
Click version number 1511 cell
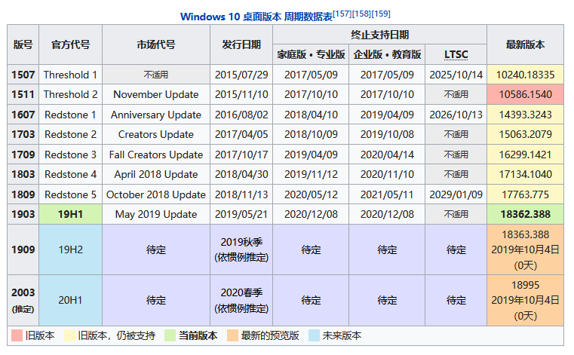(x=23, y=94)
